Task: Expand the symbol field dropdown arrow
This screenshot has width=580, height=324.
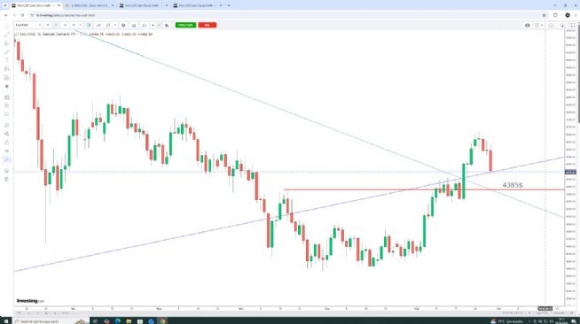Action: point(40,25)
